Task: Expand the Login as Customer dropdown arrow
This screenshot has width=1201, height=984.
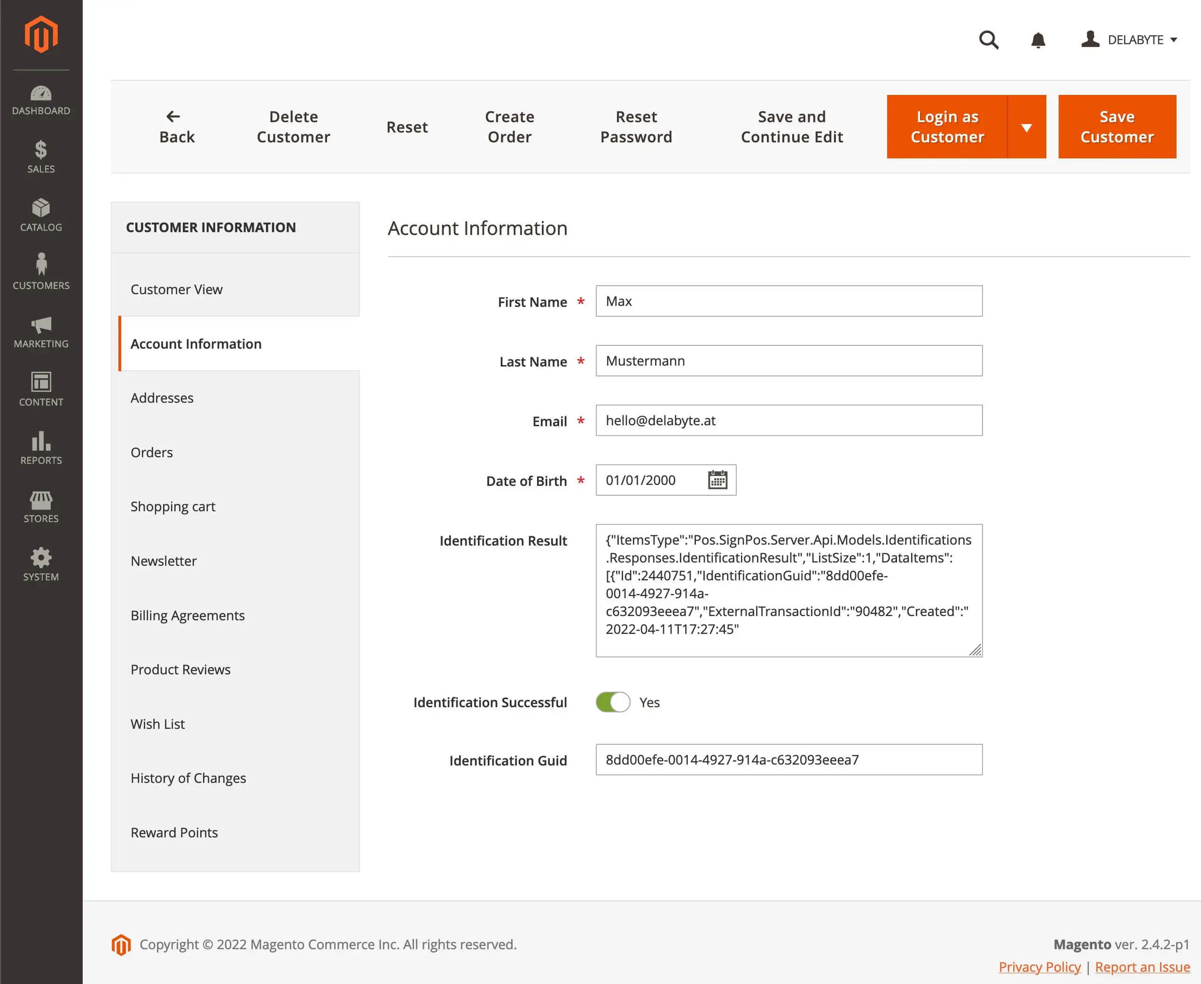Action: (x=1026, y=127)
